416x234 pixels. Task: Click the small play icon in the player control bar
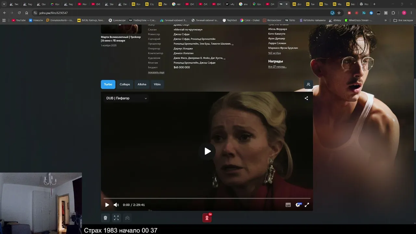[x=107, y=205]
